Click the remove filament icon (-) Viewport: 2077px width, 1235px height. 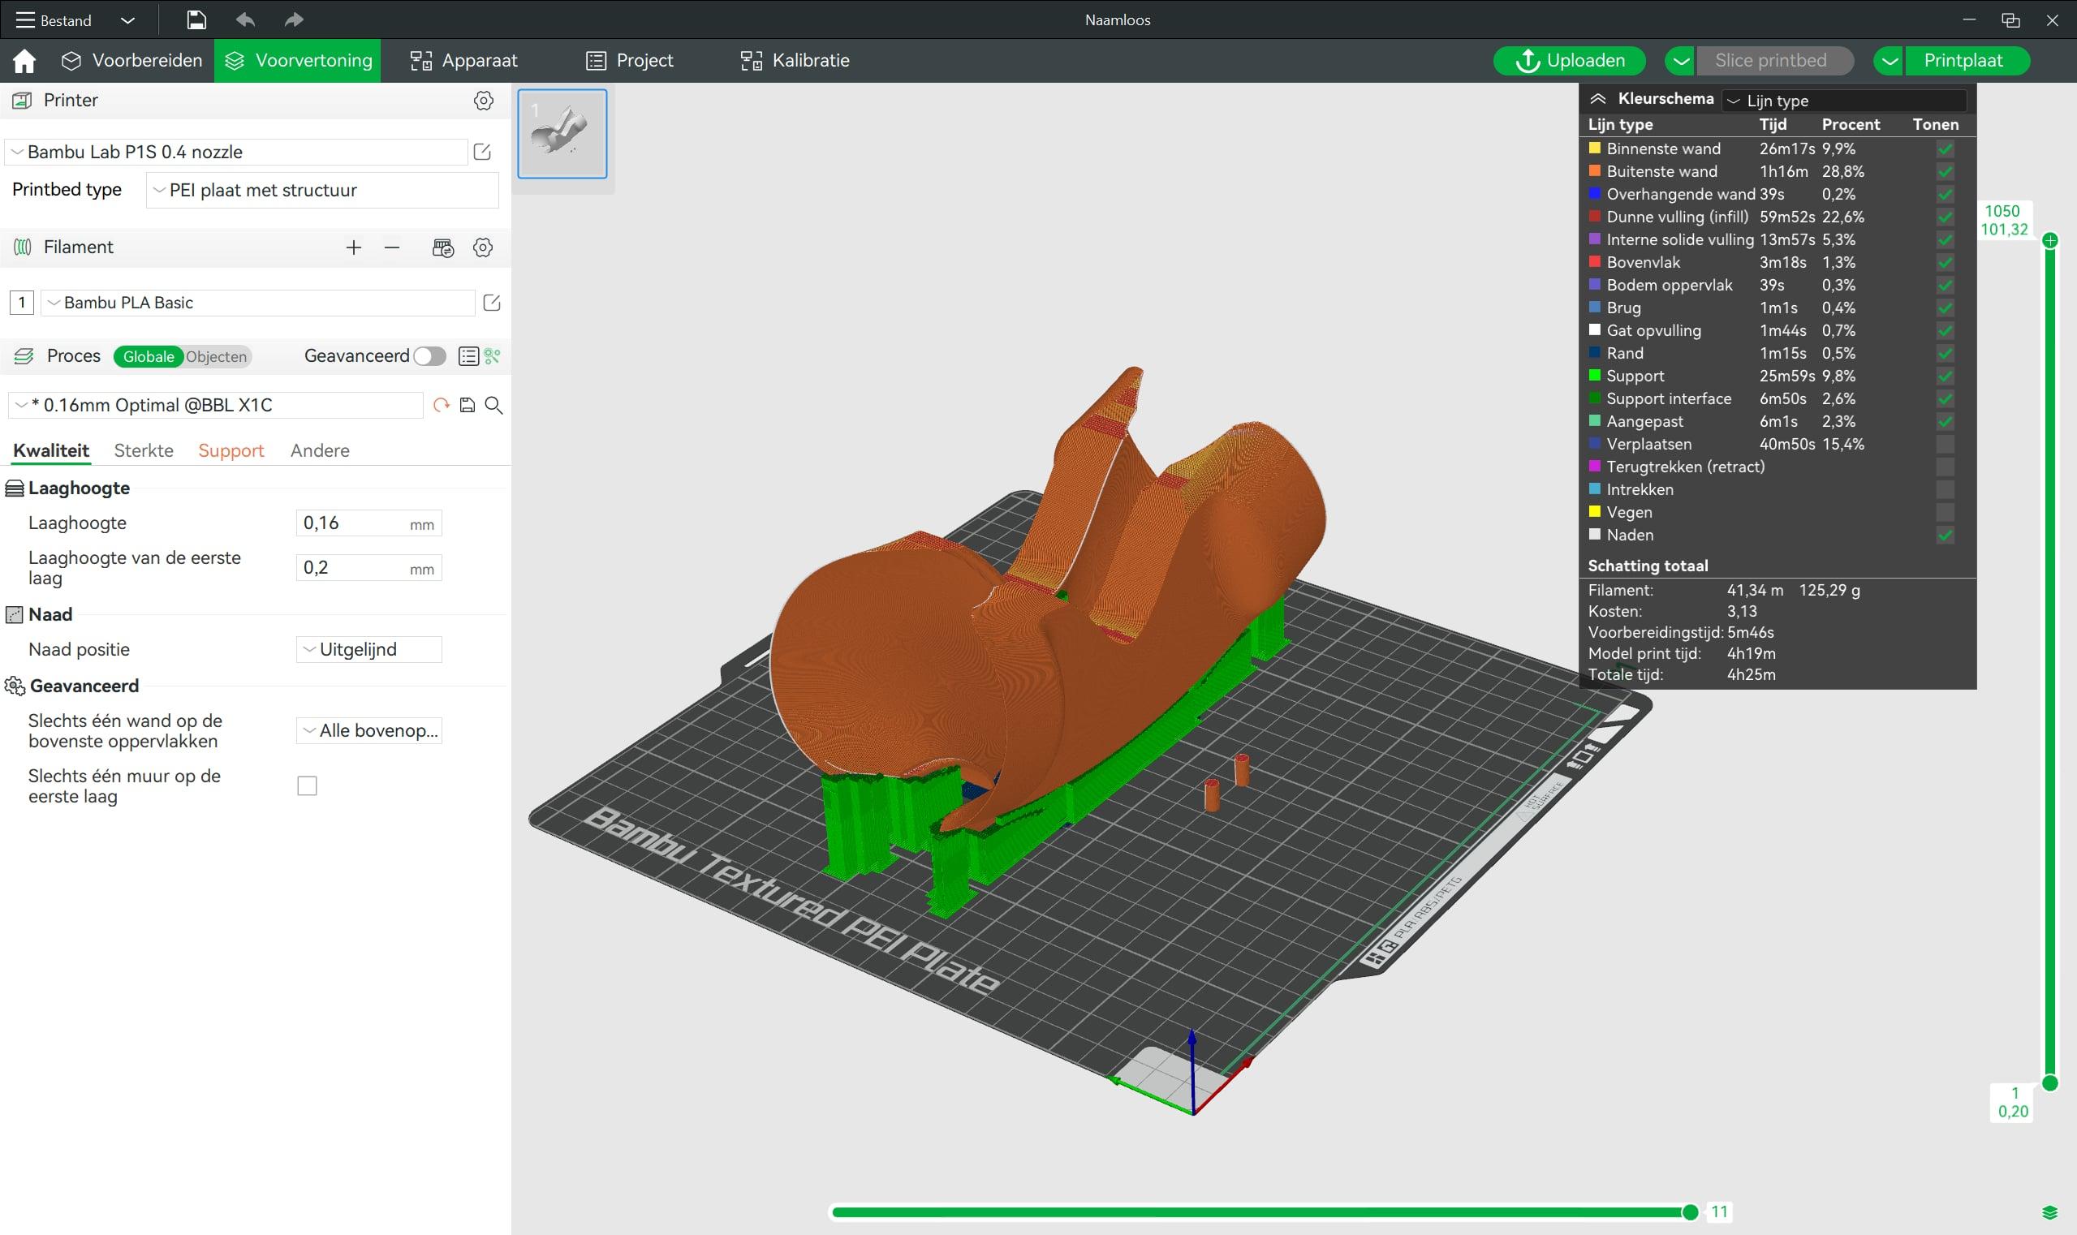point(391,247)
